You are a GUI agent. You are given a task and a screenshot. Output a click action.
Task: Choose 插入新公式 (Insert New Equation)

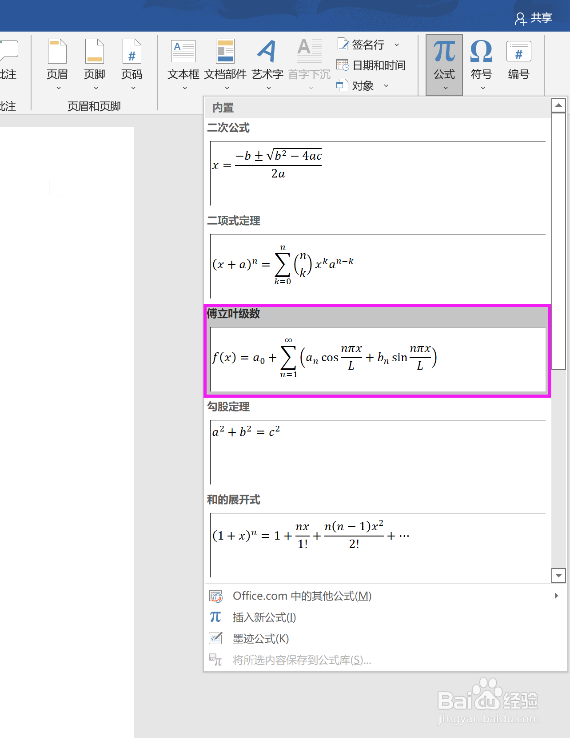[x=385, y=617]
